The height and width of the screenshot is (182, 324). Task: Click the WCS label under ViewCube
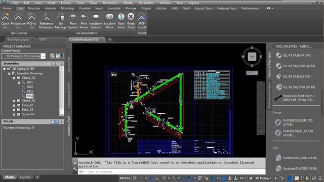point(252,73)
